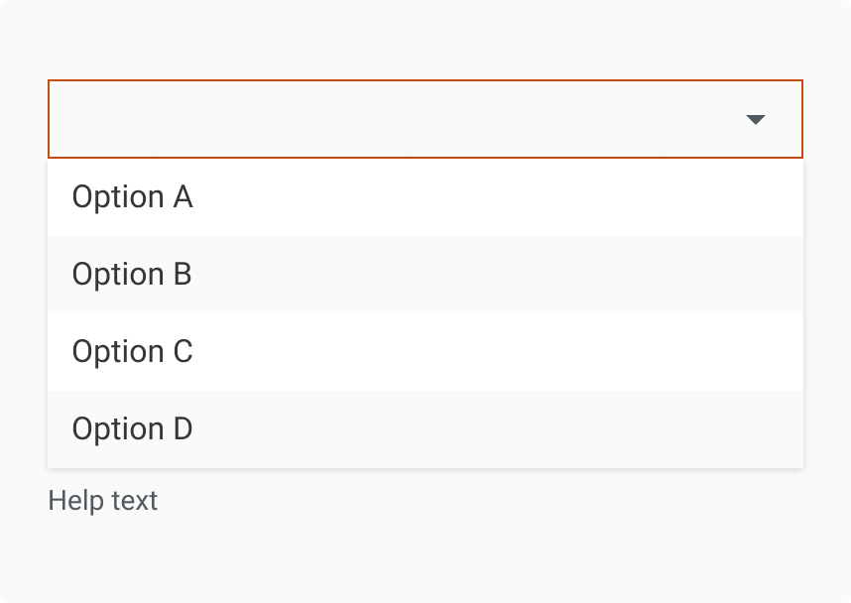Click the gray shaded Option D row
Image resolution: width=851 pixels, height=603 pixels.
tap(425, 429)
